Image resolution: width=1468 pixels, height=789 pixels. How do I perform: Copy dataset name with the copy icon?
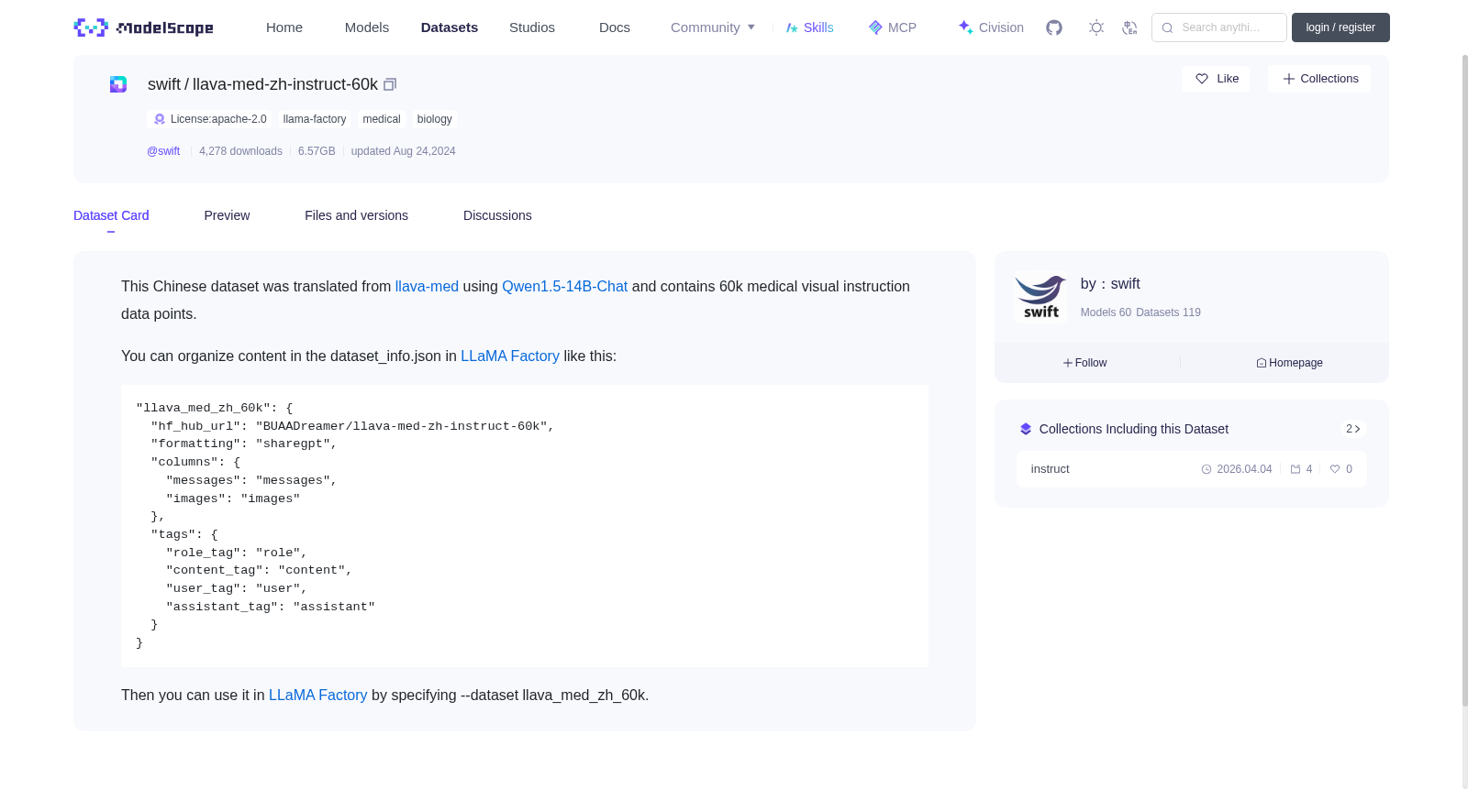click(390, 84)
